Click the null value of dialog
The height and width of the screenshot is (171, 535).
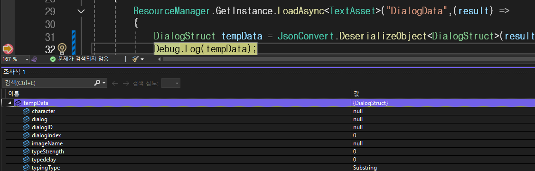(x=358, y=119)
